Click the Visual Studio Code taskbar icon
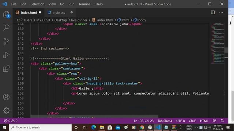234x131 pixels. tap(158, 127)
